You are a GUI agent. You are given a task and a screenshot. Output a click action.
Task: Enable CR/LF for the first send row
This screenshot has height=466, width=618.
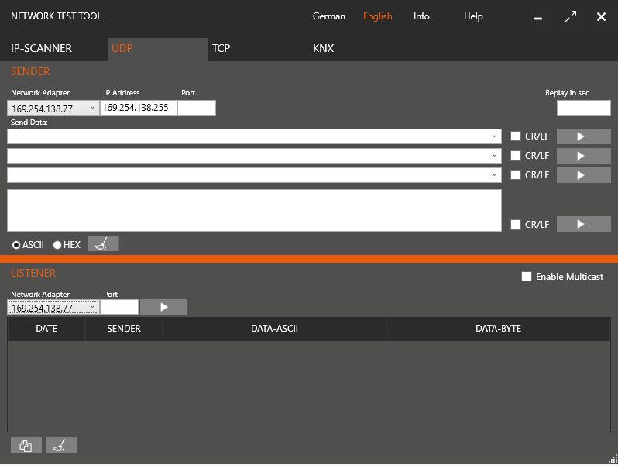tap(516, 136)
